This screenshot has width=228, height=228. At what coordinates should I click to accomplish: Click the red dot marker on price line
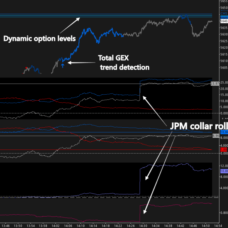coord(26,68)
